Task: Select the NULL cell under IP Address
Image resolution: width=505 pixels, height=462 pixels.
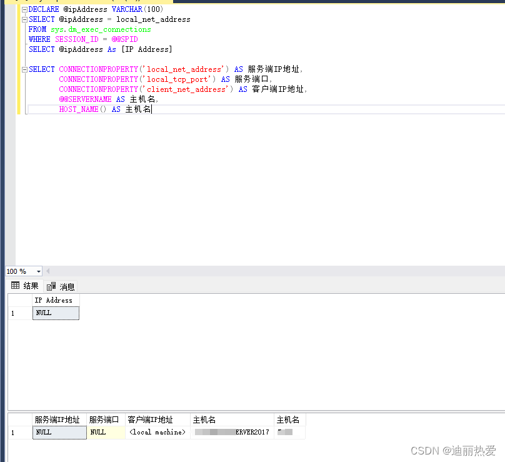Action: click(56, 313)
